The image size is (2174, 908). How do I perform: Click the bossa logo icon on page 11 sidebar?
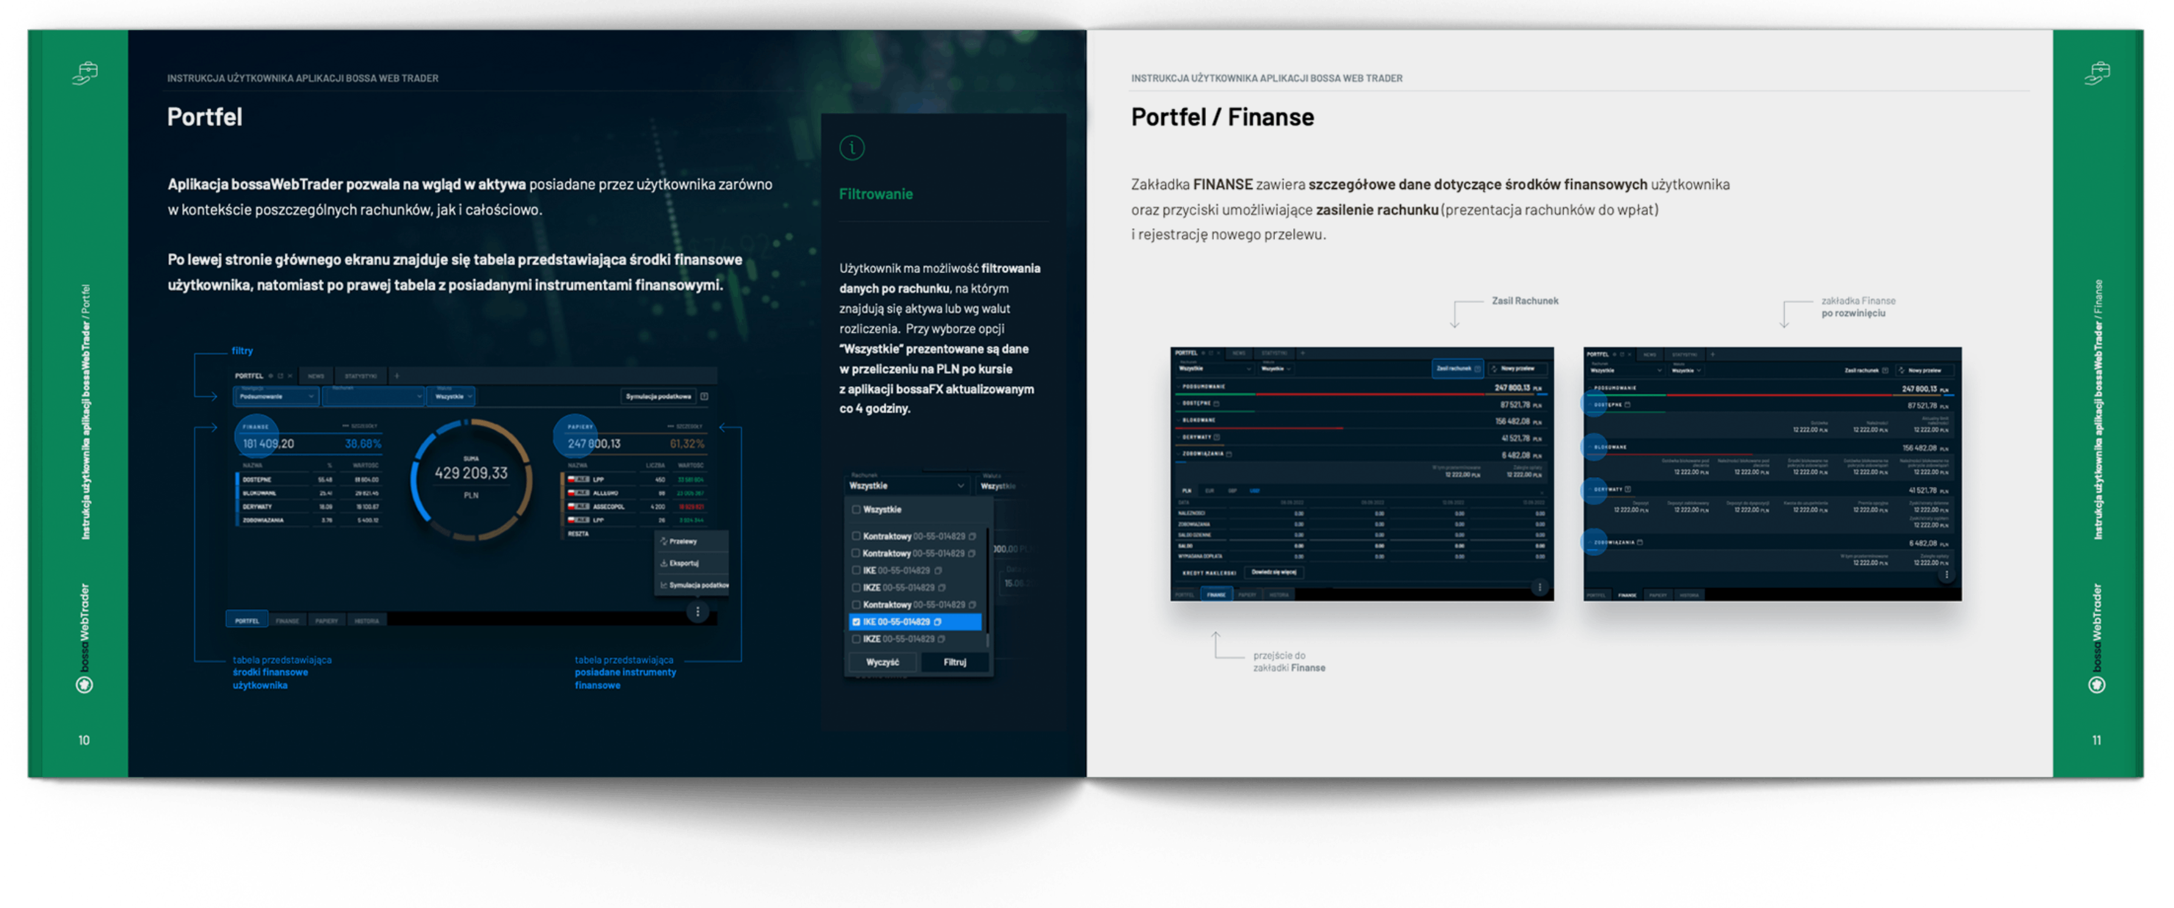click(x=2097, y=685)
